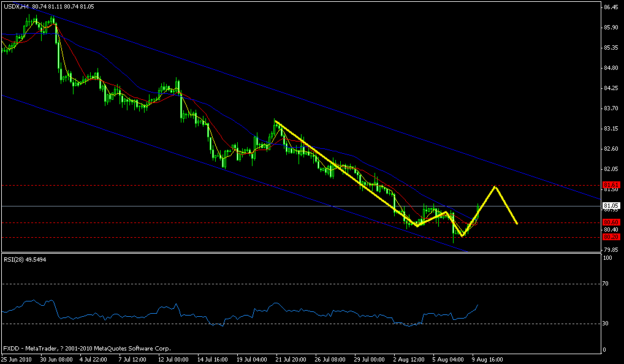
Task: Click the red 81.61 price marker
Action: [x=611, y=184]
